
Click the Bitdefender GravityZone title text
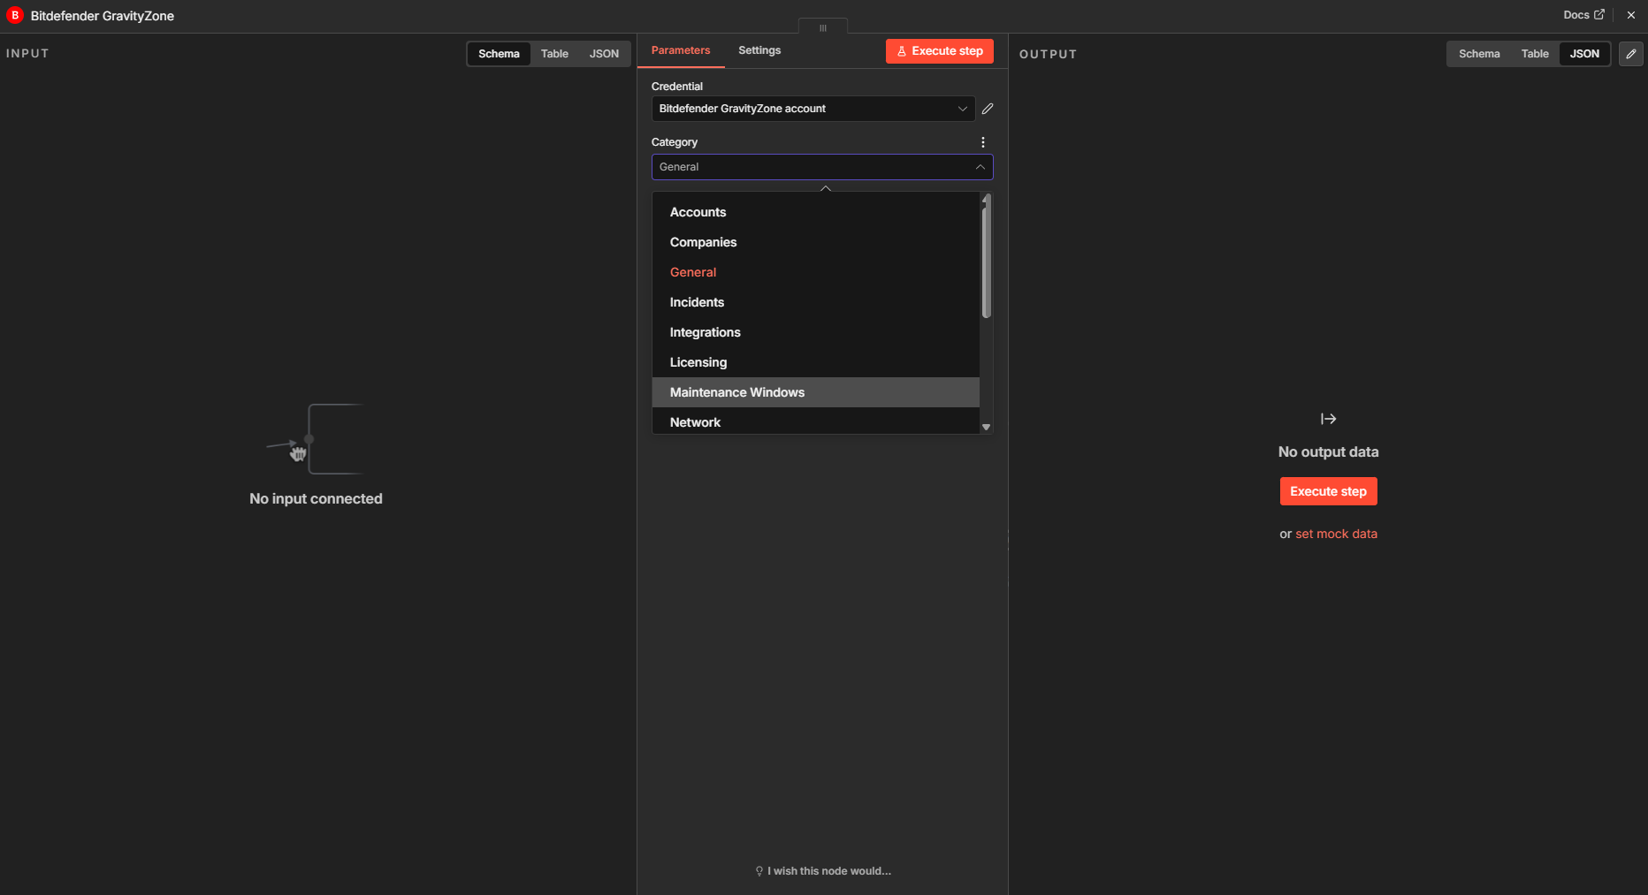(x=102, y=16)
